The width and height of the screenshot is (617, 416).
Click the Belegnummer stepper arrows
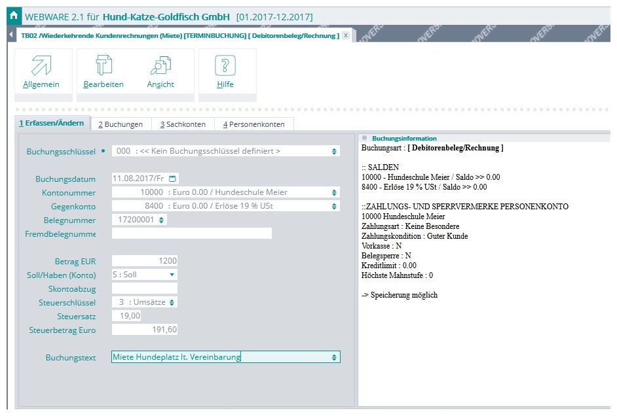(x=162, y=220)
